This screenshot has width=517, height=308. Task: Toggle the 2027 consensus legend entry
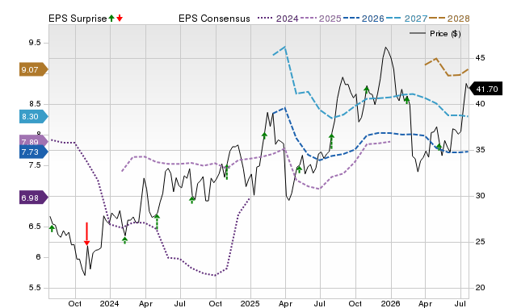(x=406, y=19)
